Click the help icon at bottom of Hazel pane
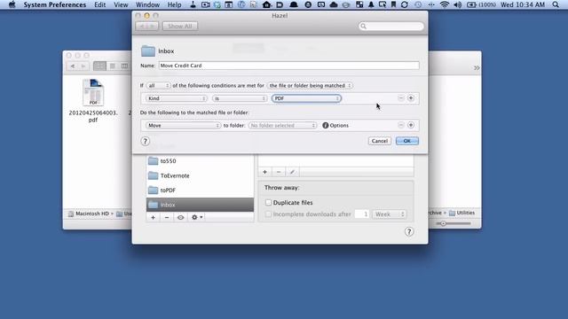The height and width of the screenshot is (319, 568). tap(409, 232)
